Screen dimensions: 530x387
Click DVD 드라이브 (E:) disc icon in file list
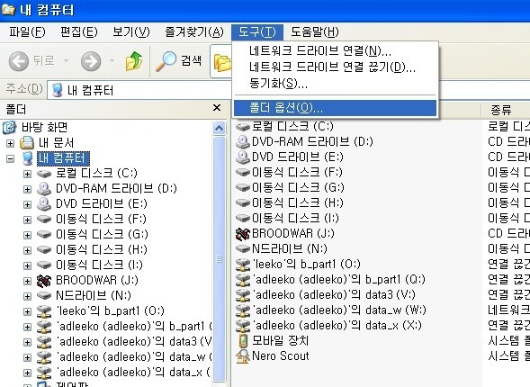(242, 157)
